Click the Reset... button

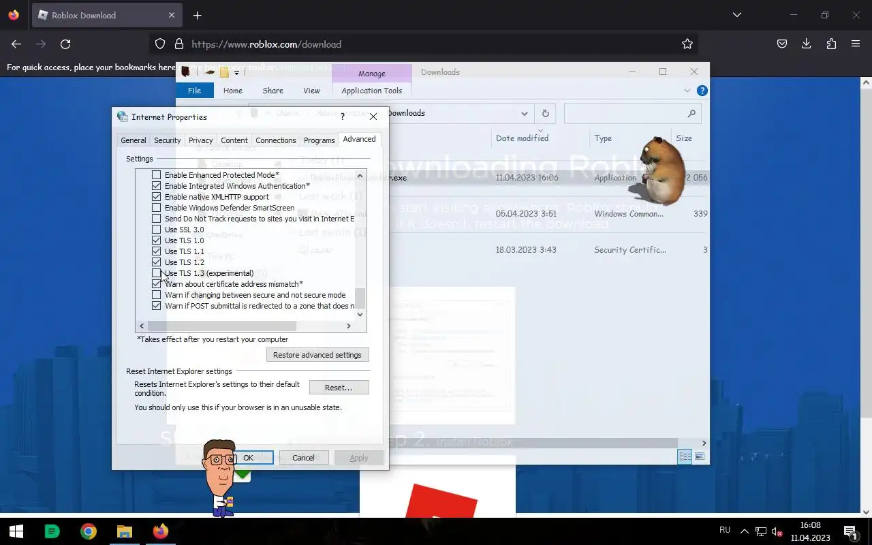coord(339,388)
